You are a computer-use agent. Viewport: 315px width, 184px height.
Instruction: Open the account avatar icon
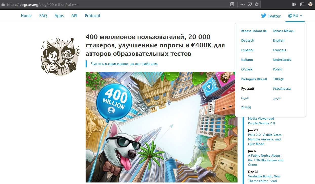[310, 4]
